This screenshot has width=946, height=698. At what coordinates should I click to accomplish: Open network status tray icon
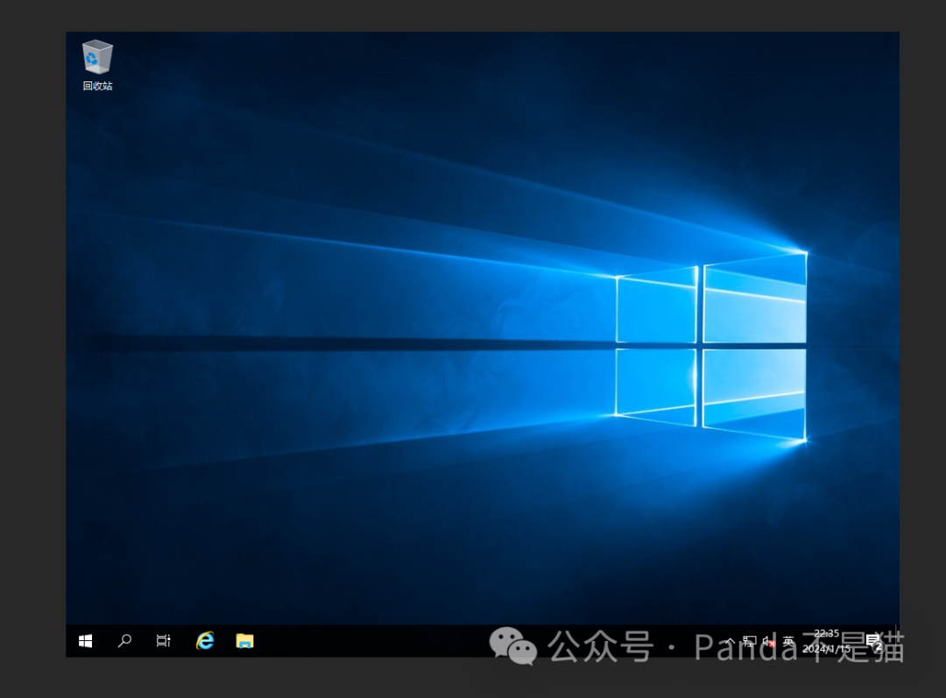(x=749, y=641)
